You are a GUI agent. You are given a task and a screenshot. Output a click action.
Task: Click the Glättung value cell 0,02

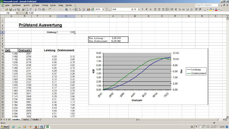pyautogui.click(x=66, y=32)
